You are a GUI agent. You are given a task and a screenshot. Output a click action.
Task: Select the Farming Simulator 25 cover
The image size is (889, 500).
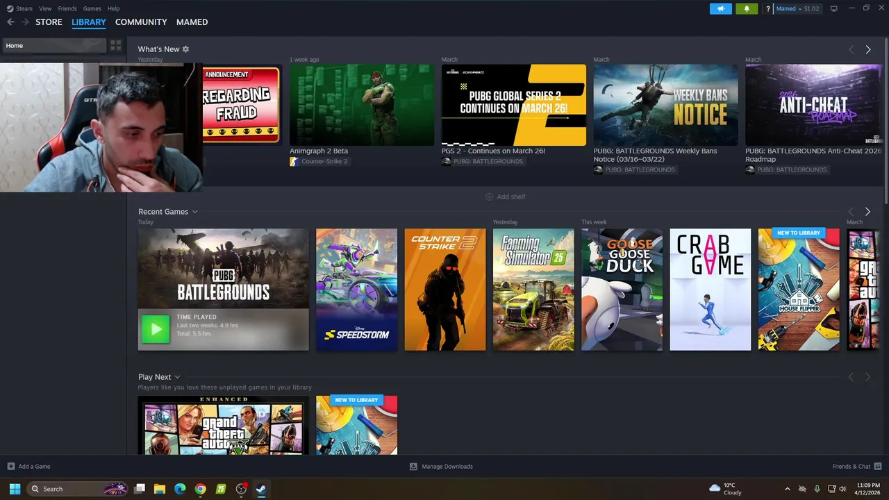coord(533,290)
